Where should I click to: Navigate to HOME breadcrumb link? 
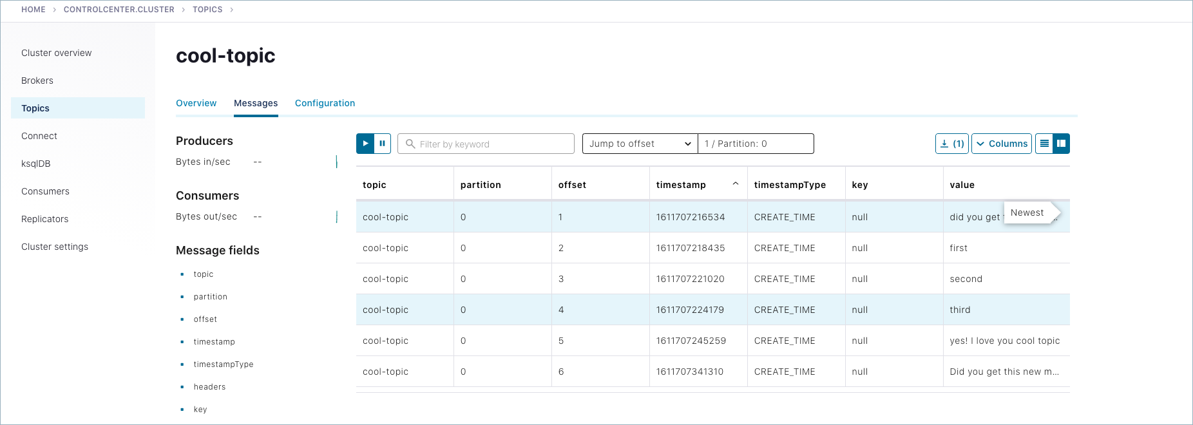[33, 10]
